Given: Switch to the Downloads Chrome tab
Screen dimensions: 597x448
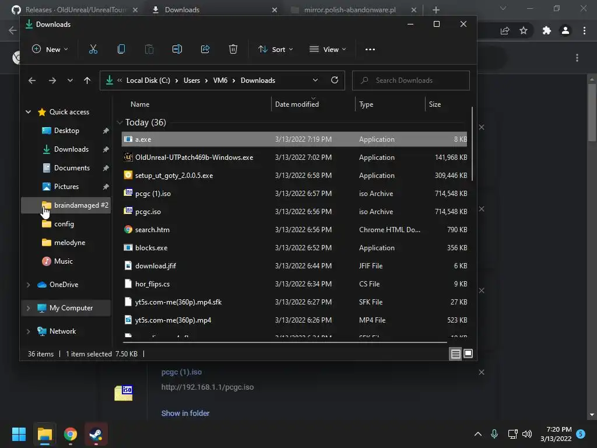Looking at the screenshot, I should [215, 9].
